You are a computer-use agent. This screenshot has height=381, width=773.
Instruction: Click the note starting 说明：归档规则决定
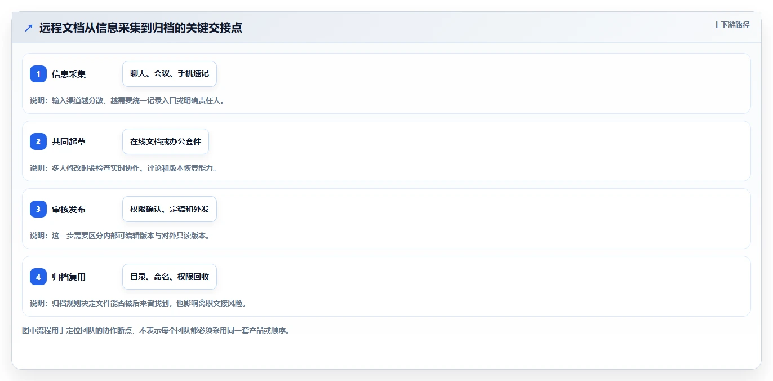(139, 303)
